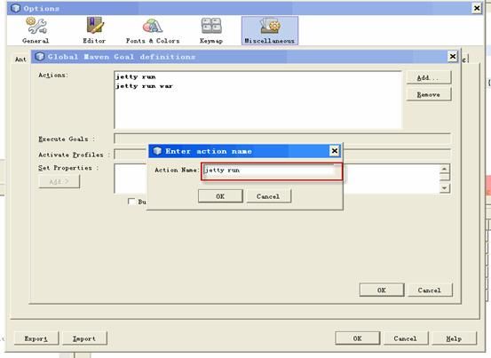Open Help from the Options window
491x358 pixels.
(x=454, y=338)
